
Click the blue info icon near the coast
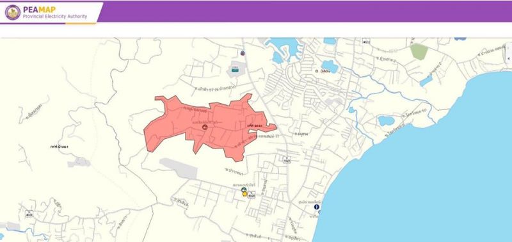tap(316, 207)
